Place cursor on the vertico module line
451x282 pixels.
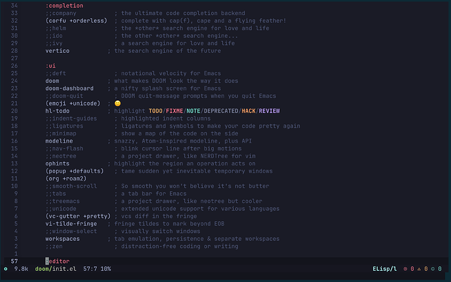point(58,50)
